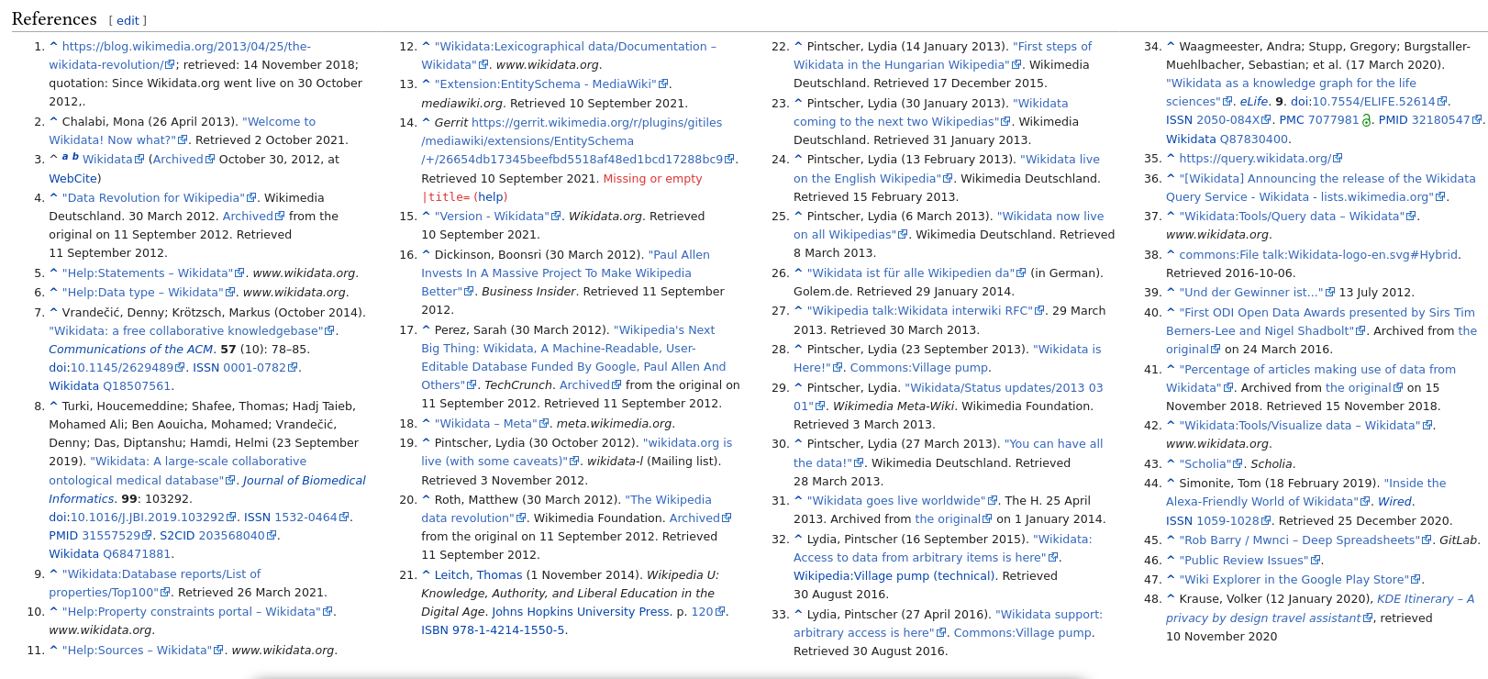The image size is (1488, 679).
Task: Click the caret back-link of reference 35 (query.wikidata.org)
Action: 1171,158
